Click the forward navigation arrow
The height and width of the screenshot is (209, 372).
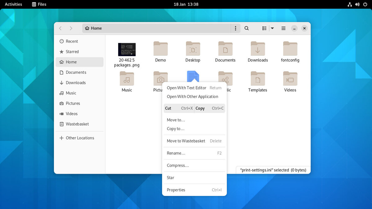[71, 28]
